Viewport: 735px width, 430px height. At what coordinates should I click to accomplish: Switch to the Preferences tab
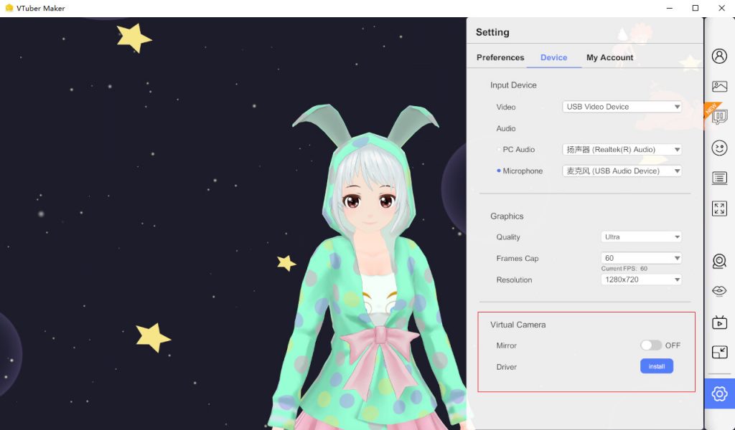coord(500,57)
